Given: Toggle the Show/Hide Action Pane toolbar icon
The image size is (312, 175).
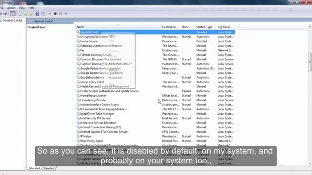Looking at the screenshot, I should point(43,14).
